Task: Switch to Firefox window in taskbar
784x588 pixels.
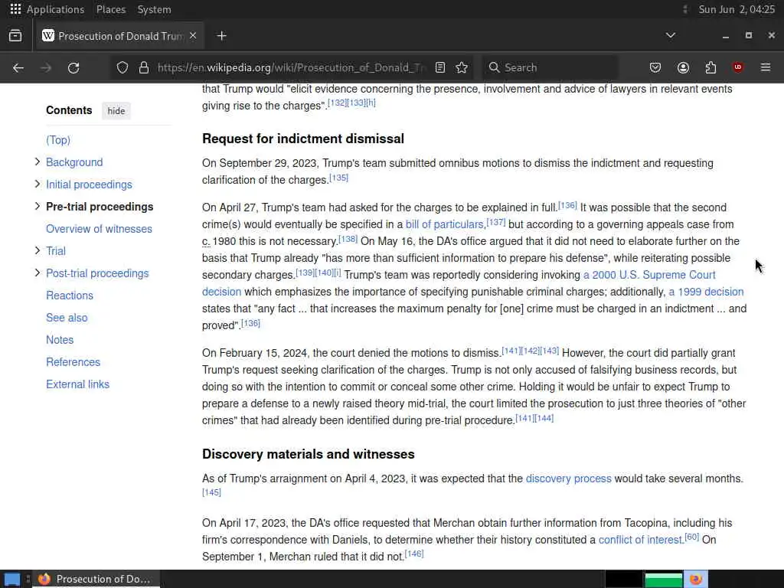Action: [x=97, y=579]
